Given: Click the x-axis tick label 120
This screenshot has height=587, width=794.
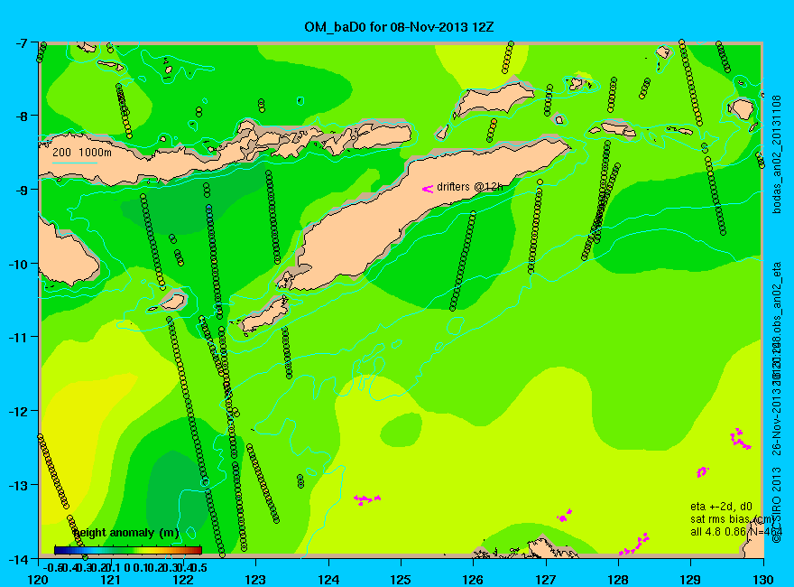Looking at the screenshot, I should click(x=39, y=579).
